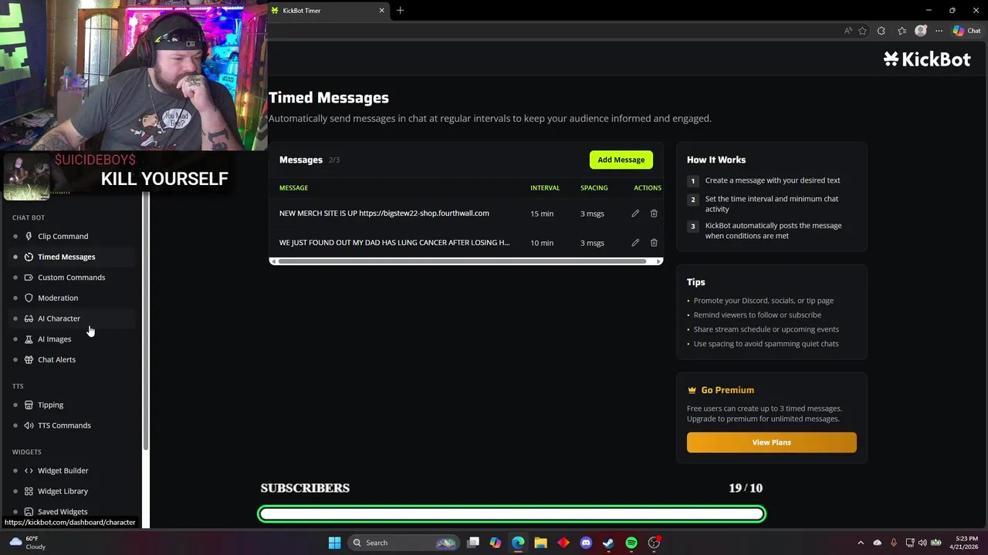Open Spotify from the taskbar

point(631,543)
